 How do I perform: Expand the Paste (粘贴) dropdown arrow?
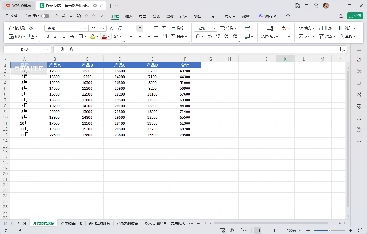[24, 36]
